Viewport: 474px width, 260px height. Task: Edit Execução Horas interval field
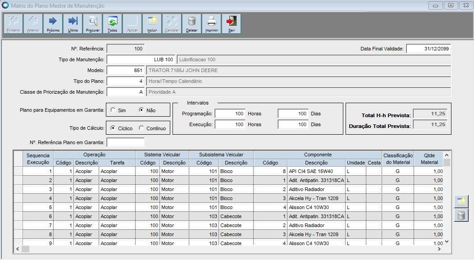[x=230, y=124]
